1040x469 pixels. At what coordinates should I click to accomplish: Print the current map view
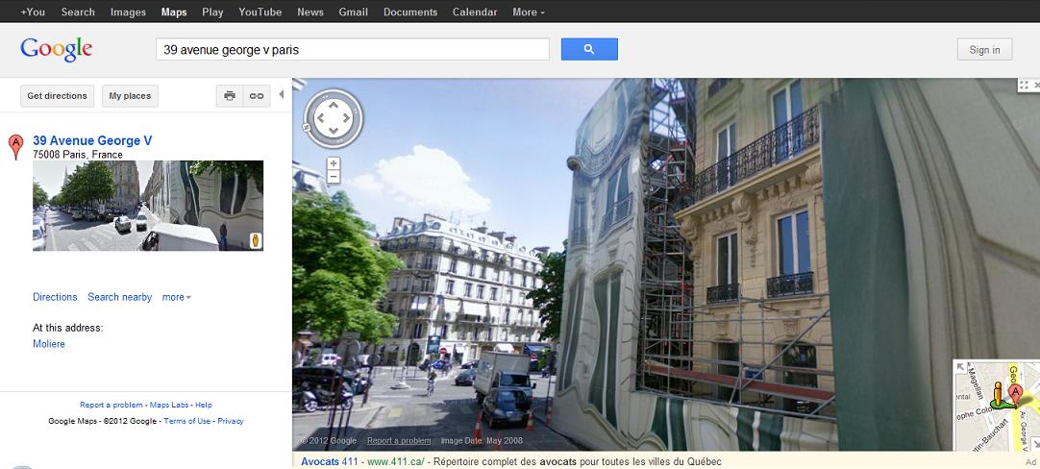tap(229, 96)
